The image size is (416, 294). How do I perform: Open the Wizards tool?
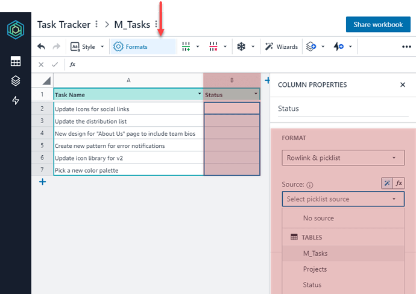click(282, 46)
